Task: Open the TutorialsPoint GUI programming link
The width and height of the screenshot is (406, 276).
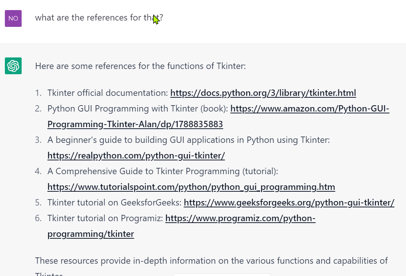Action: [191, 187]
